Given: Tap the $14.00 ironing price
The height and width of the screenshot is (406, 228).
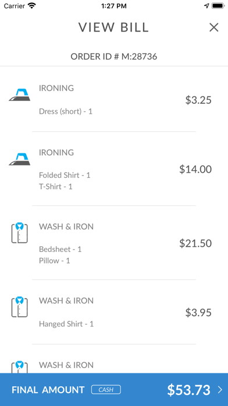Looking at the screenshot, I should pos(195,169).
